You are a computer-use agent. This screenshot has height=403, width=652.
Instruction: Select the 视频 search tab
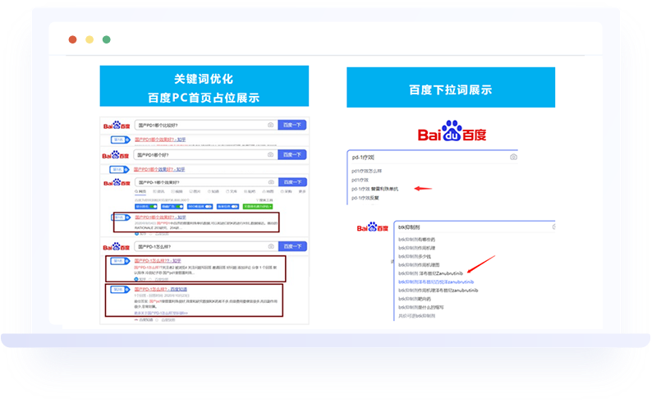[177, 191]
